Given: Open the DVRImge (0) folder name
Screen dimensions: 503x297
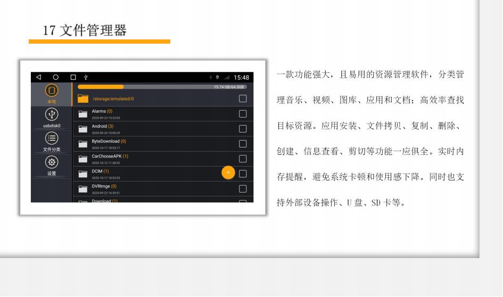Looking at the screenshot, I should 104,186.
